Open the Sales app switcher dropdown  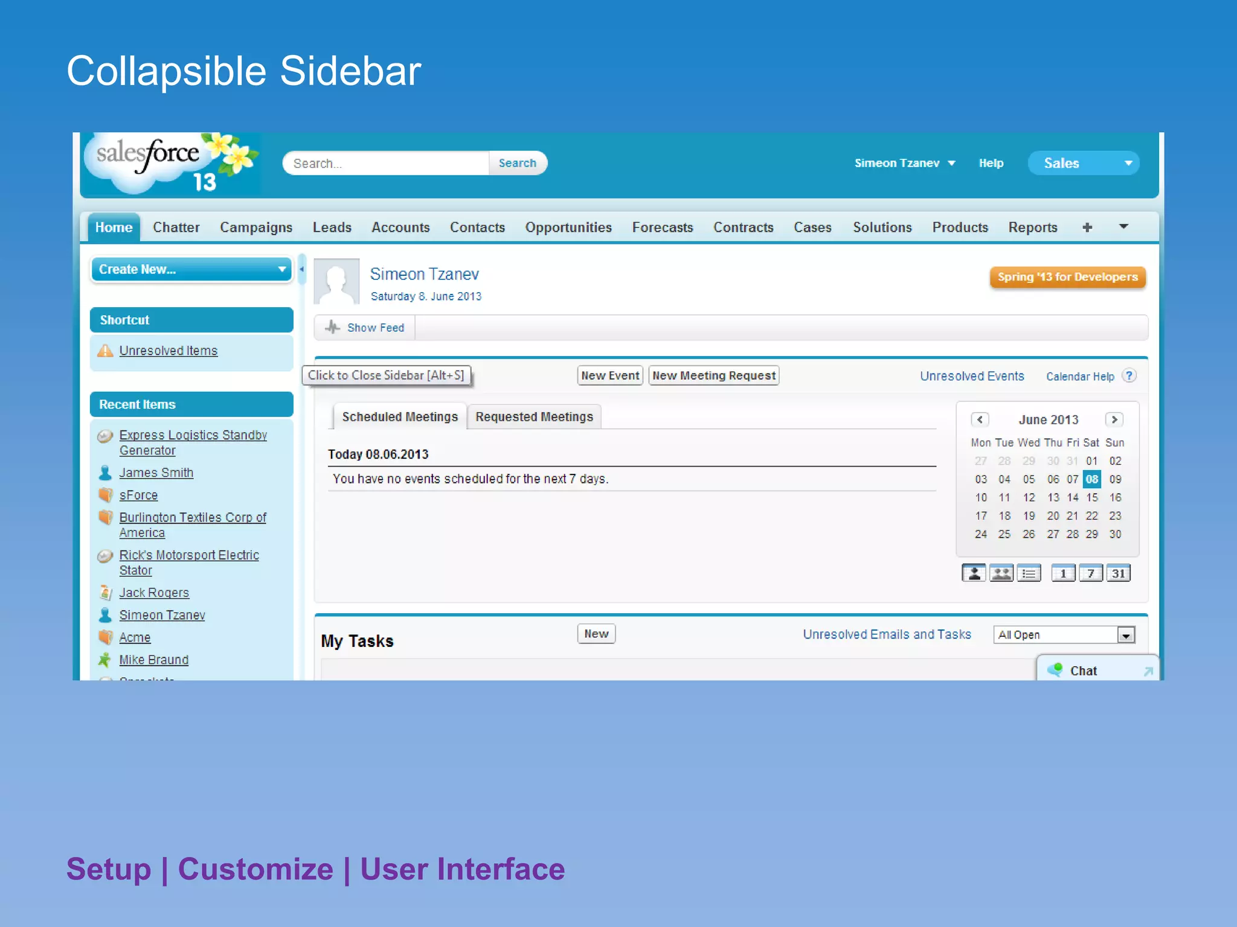[x=1084, y=163]
